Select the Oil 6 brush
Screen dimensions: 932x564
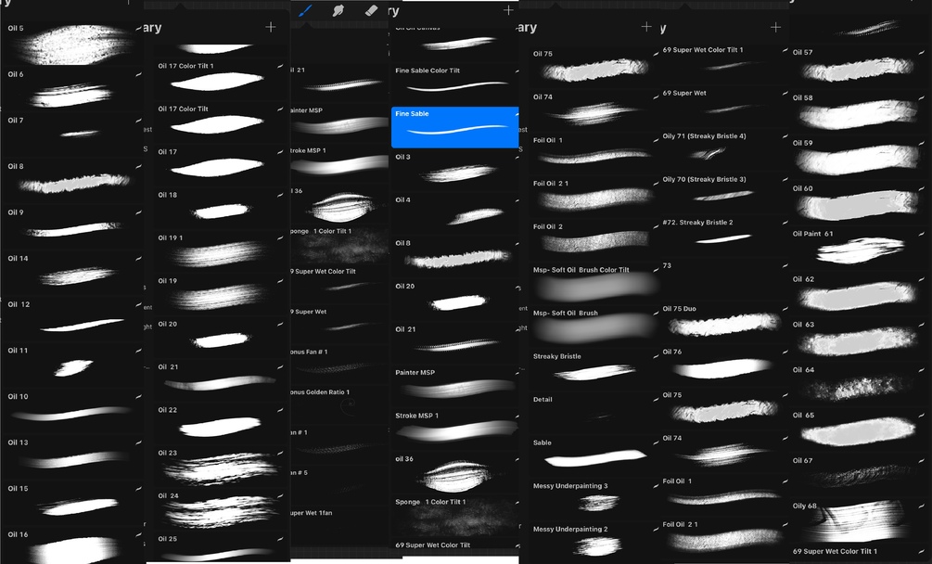click(72, 90)
